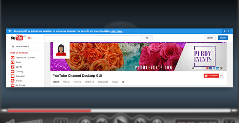Screen dimensions: 239x123
Task: Click the Gaming controller icon
Action: point(13,72)
